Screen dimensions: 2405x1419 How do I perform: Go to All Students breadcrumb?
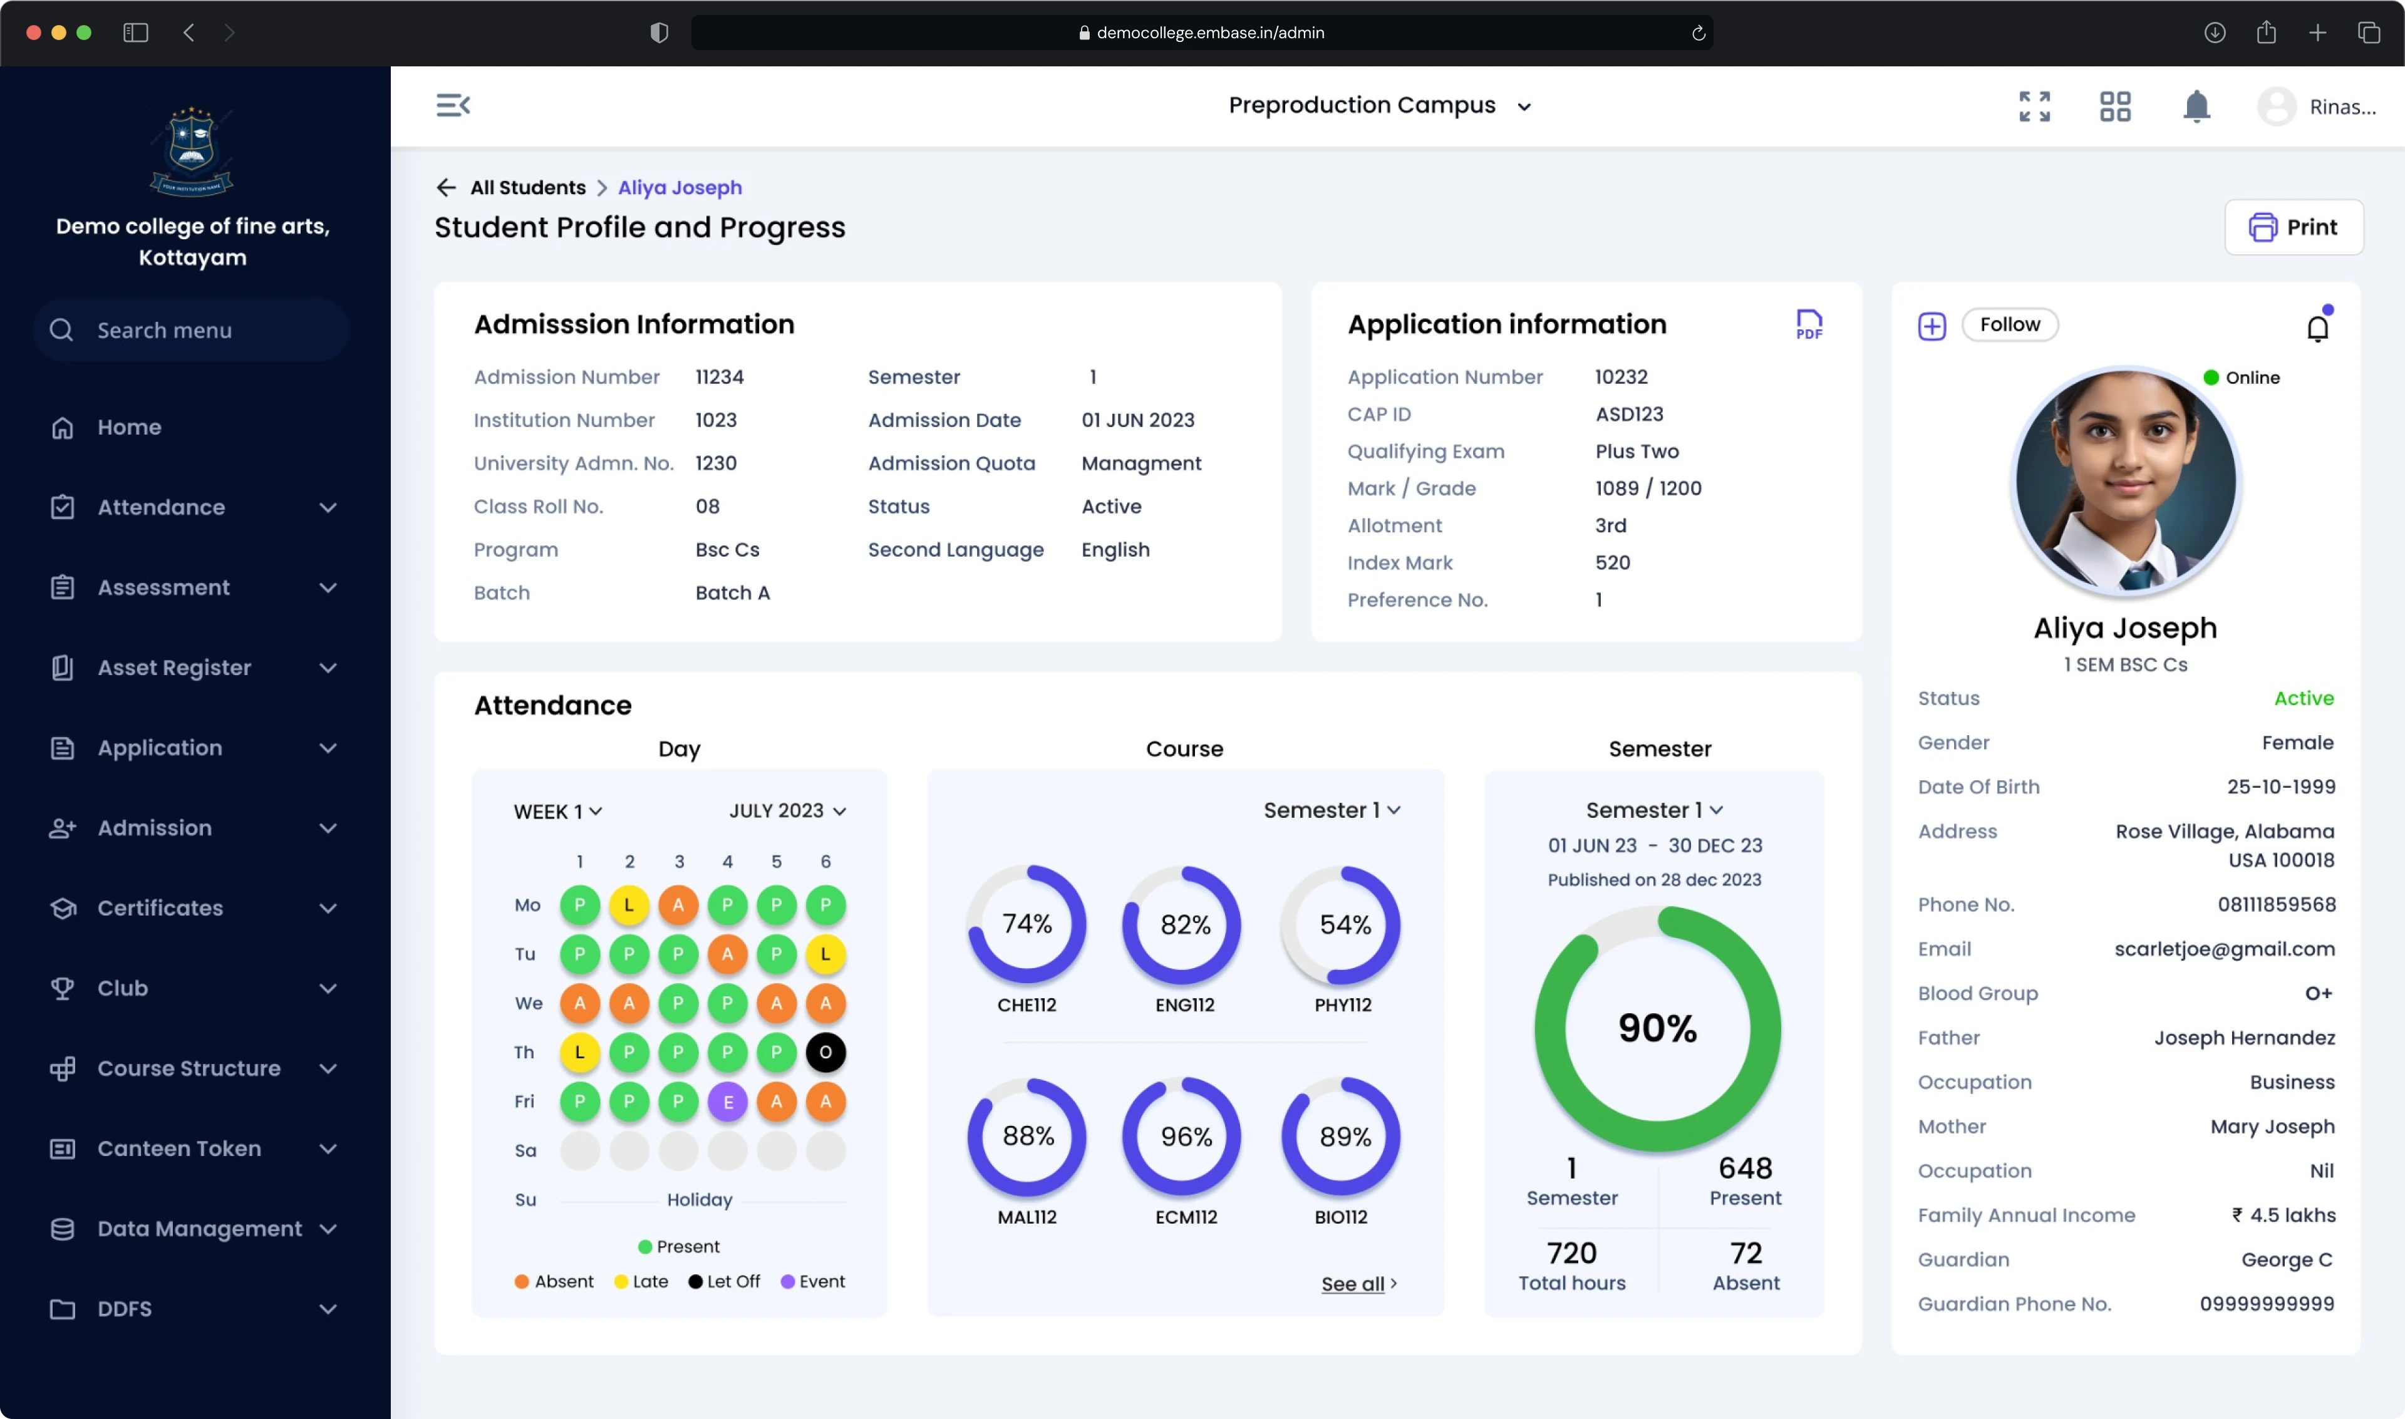[528, 187]
